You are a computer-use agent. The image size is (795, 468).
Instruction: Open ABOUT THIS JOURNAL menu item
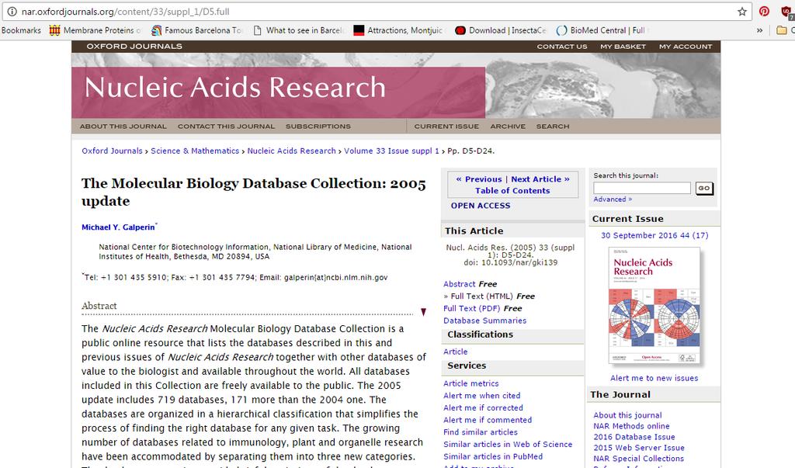tap(123, 127)
